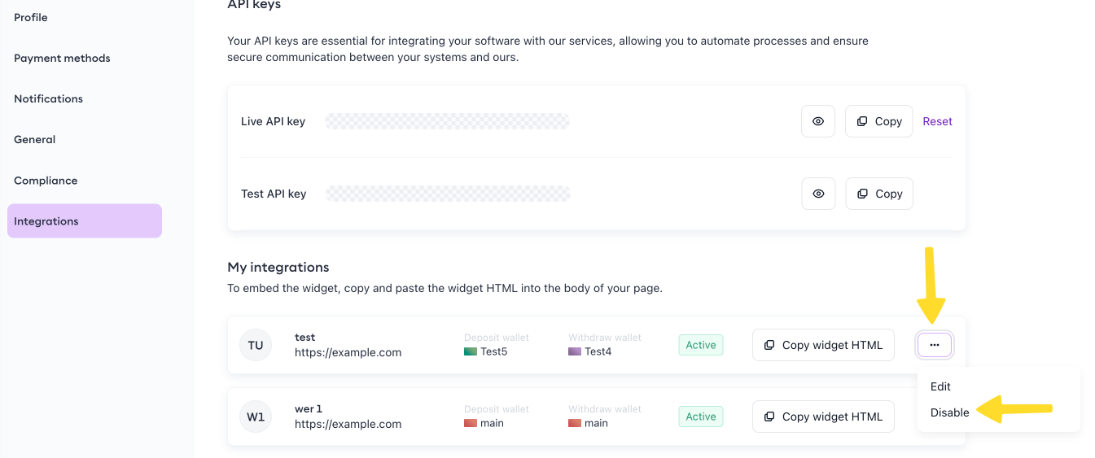Choose Edit from the integration menu
Screen dimensions: 1095x458
point(940,386)
